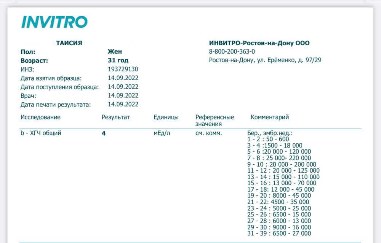Viewport: 381px width, 243px height.
Task: Click the INVITRO logo
Action: coord(54,22)
